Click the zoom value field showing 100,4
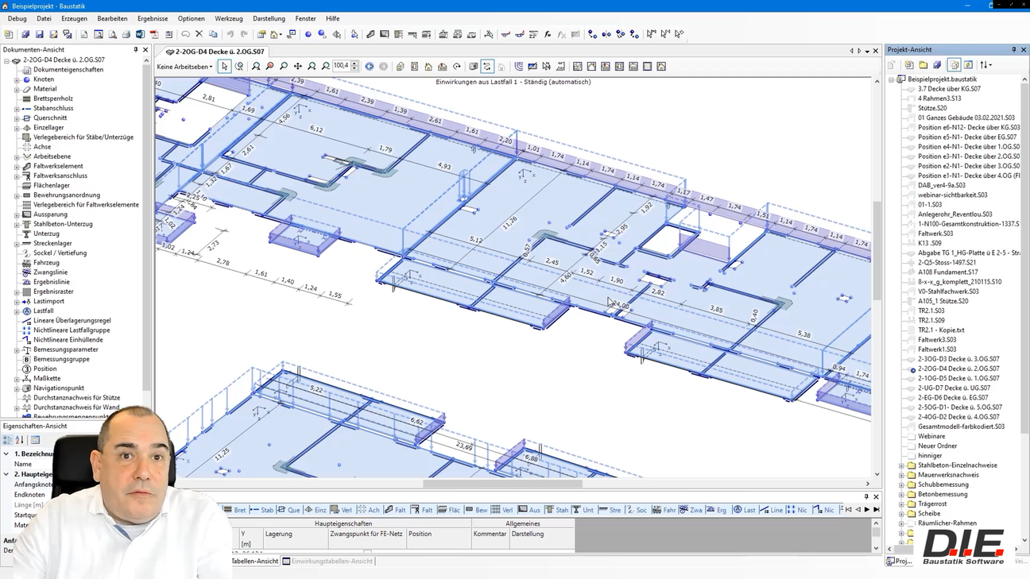Viewport: 1030px width, 579px height. (x=342, y=67)
